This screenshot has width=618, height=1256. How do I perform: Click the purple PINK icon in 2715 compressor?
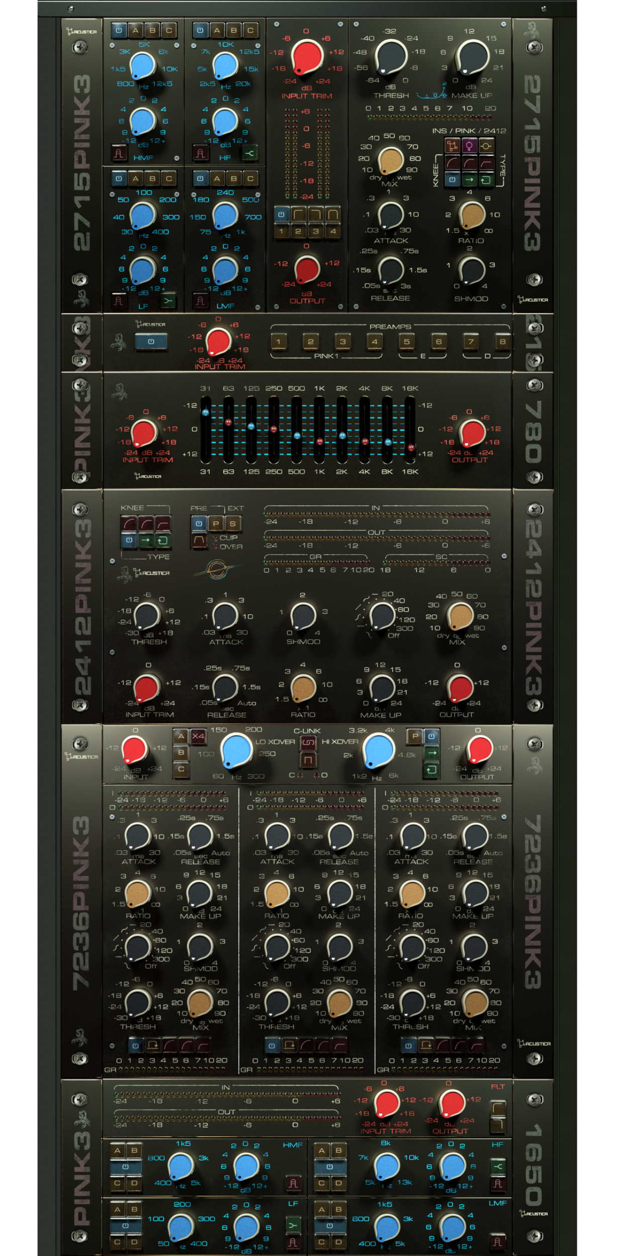(x=469, y=146)
